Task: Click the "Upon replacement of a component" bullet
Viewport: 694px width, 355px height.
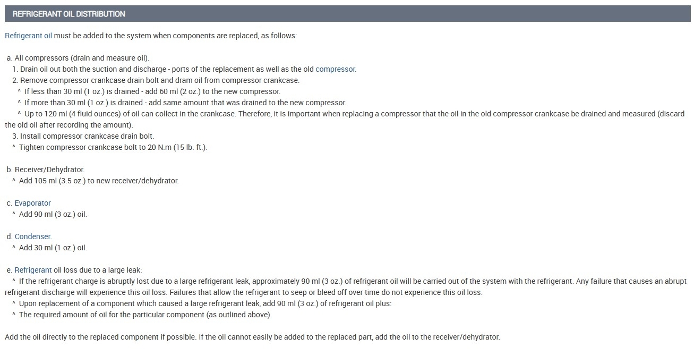Action: pos(204,303)
